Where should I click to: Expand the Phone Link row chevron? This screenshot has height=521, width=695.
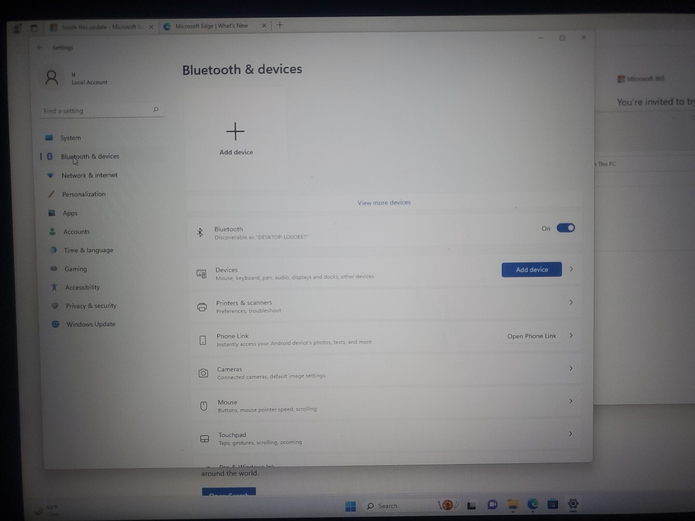(x=571, y=335)
